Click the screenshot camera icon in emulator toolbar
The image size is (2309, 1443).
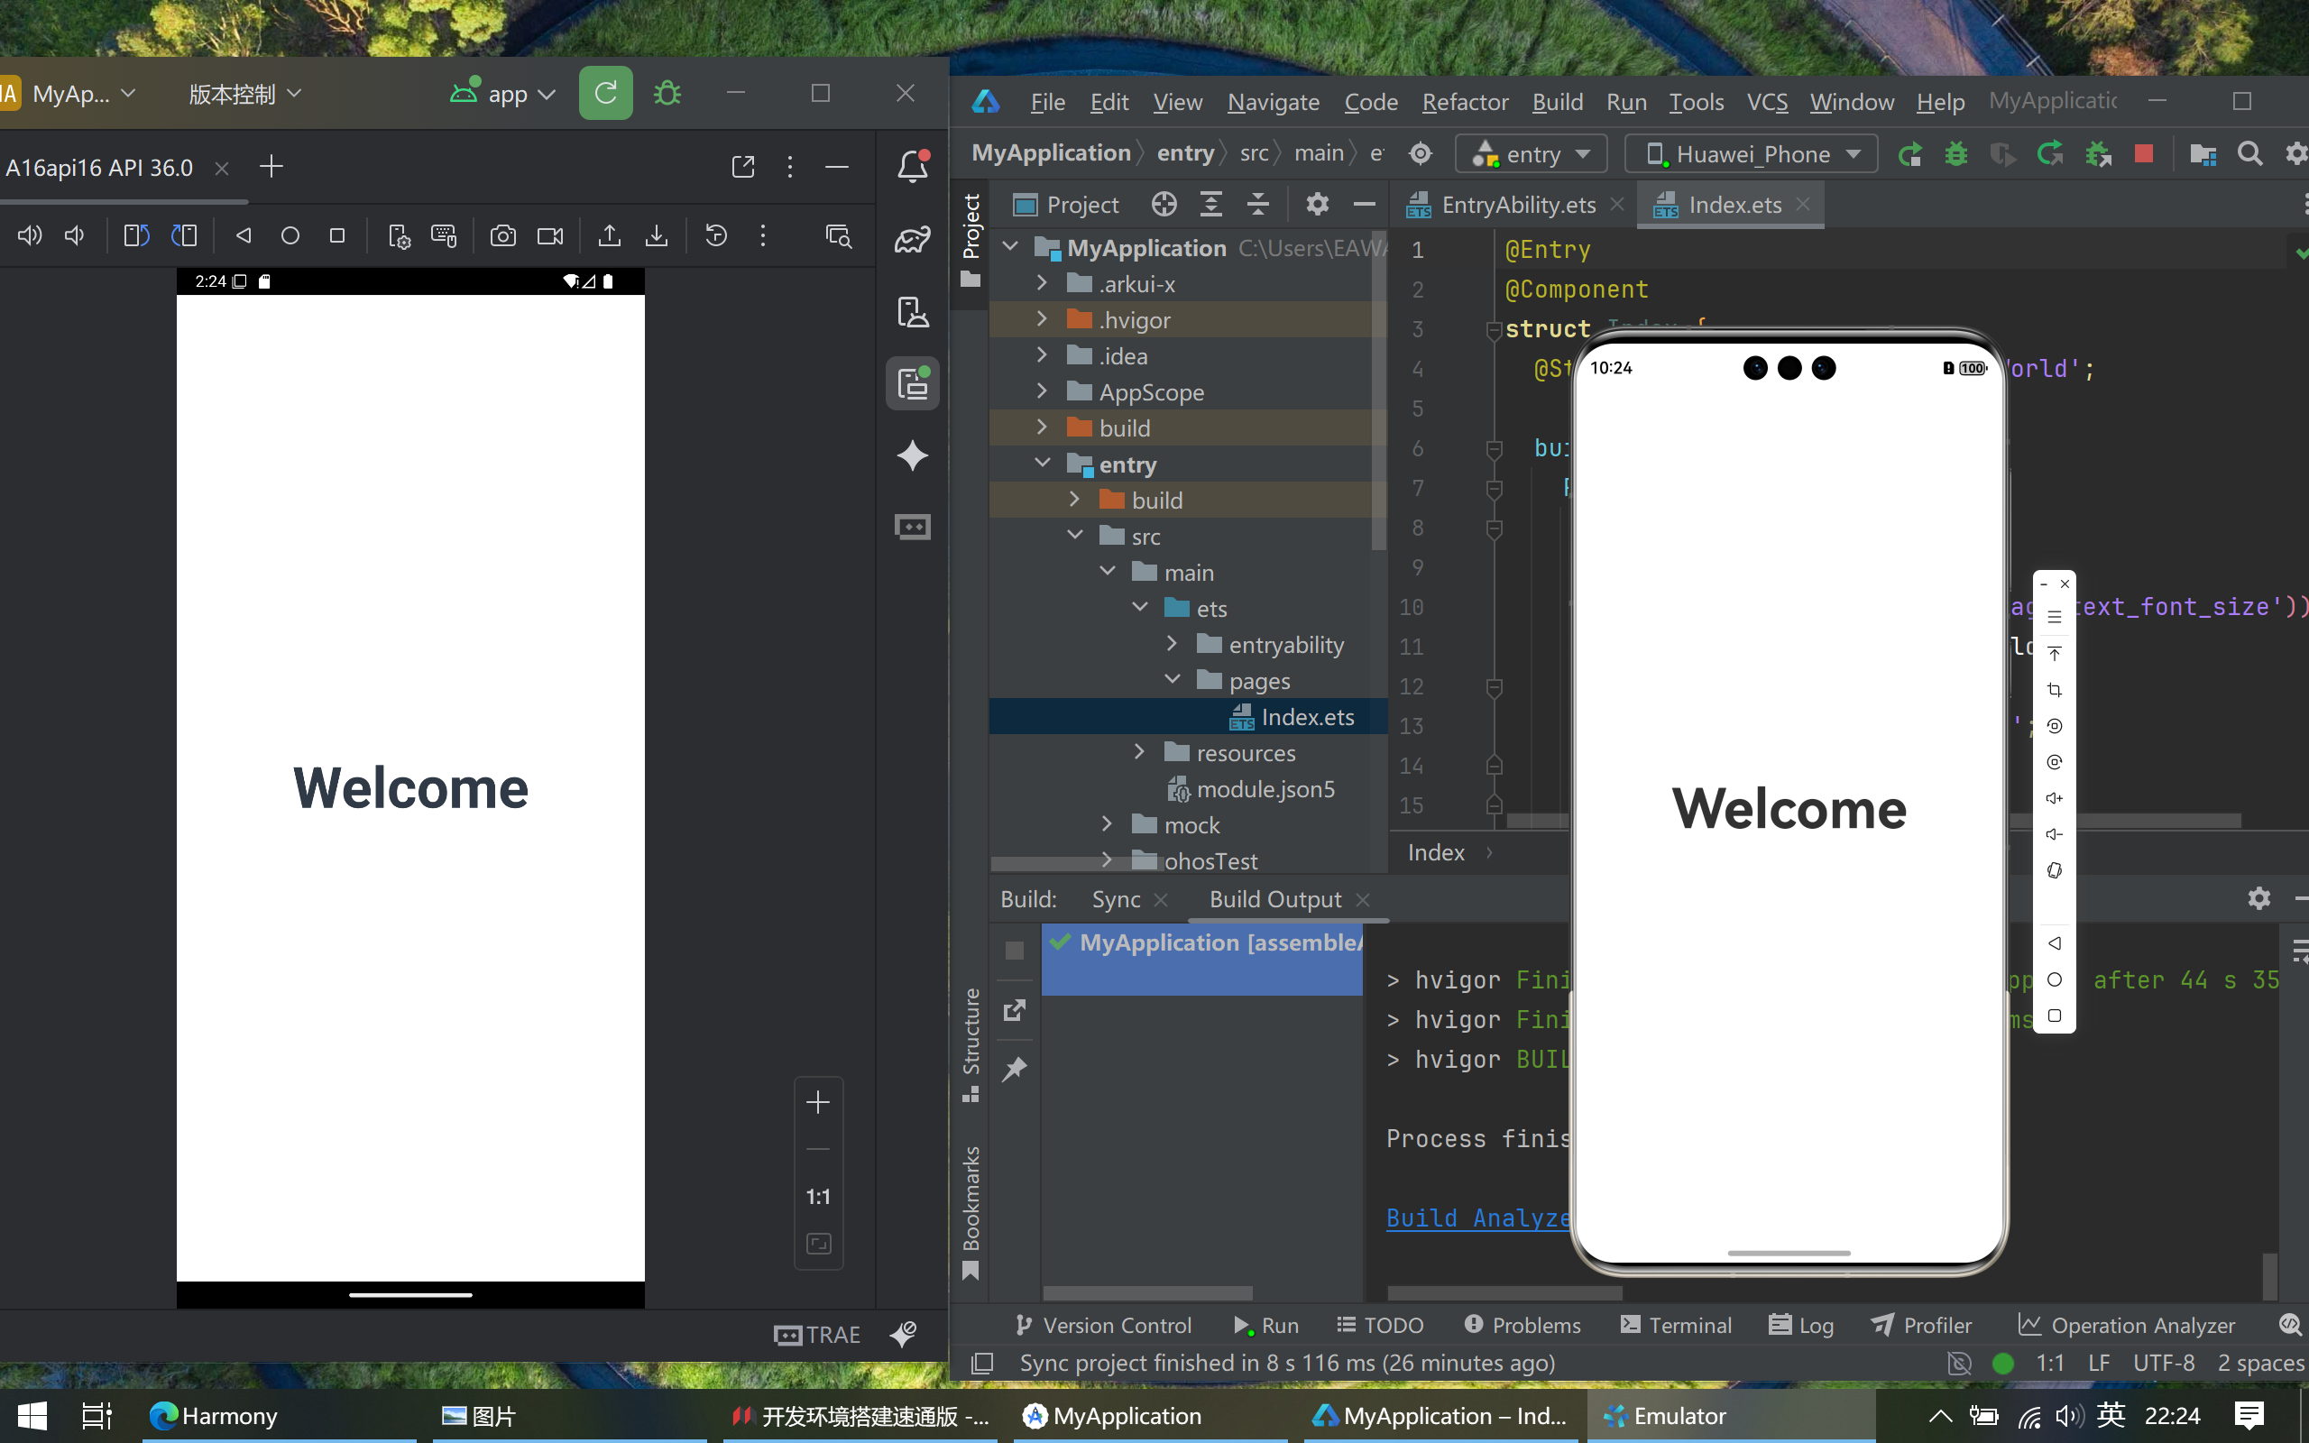[502, 235]
